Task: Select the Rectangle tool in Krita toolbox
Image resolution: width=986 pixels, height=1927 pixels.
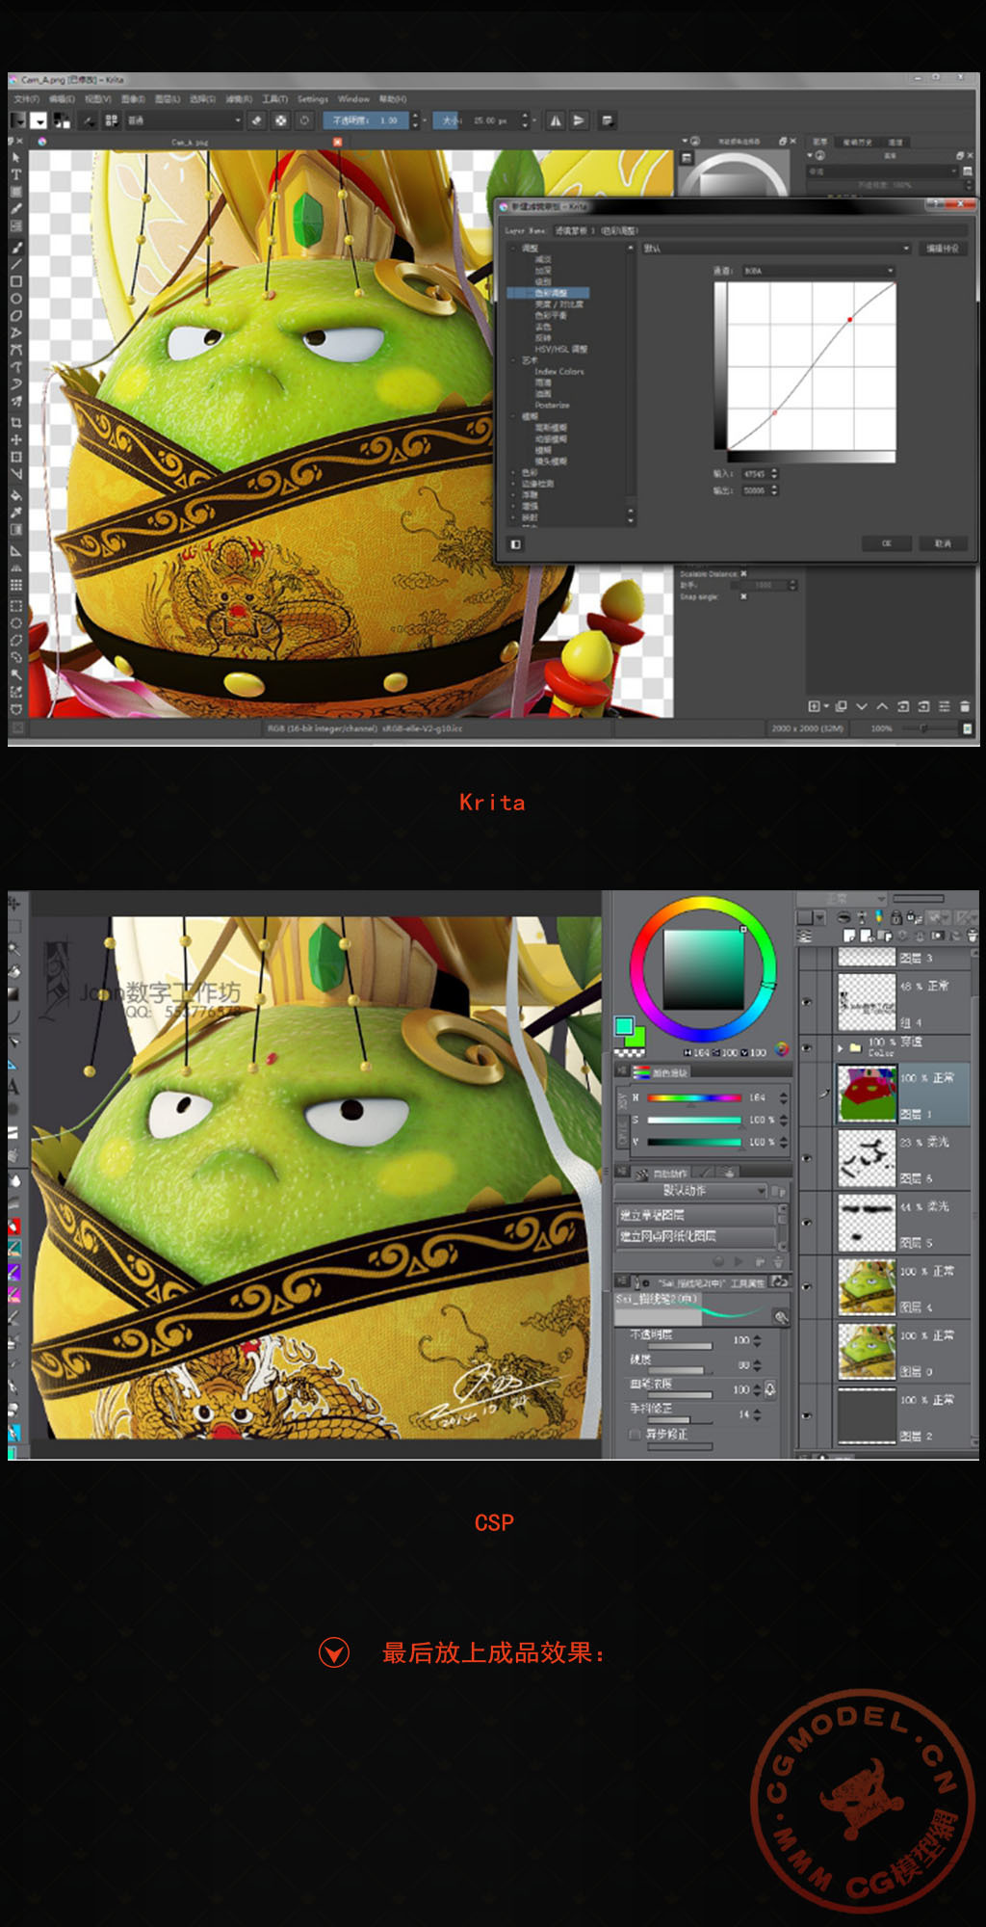Action: (x=16, y=281)
